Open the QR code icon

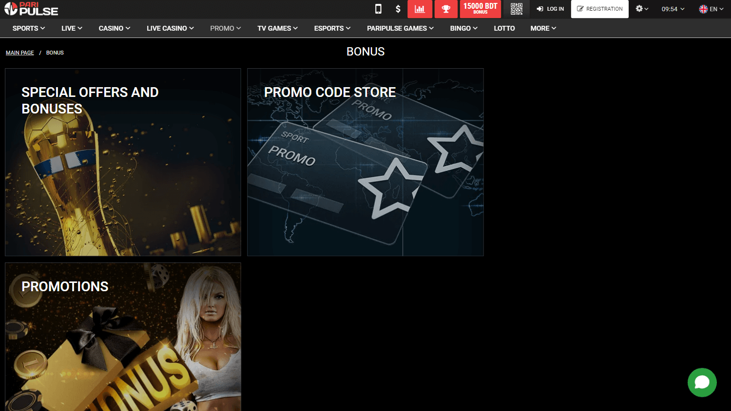pyautogui.click(x=517, y=9)
